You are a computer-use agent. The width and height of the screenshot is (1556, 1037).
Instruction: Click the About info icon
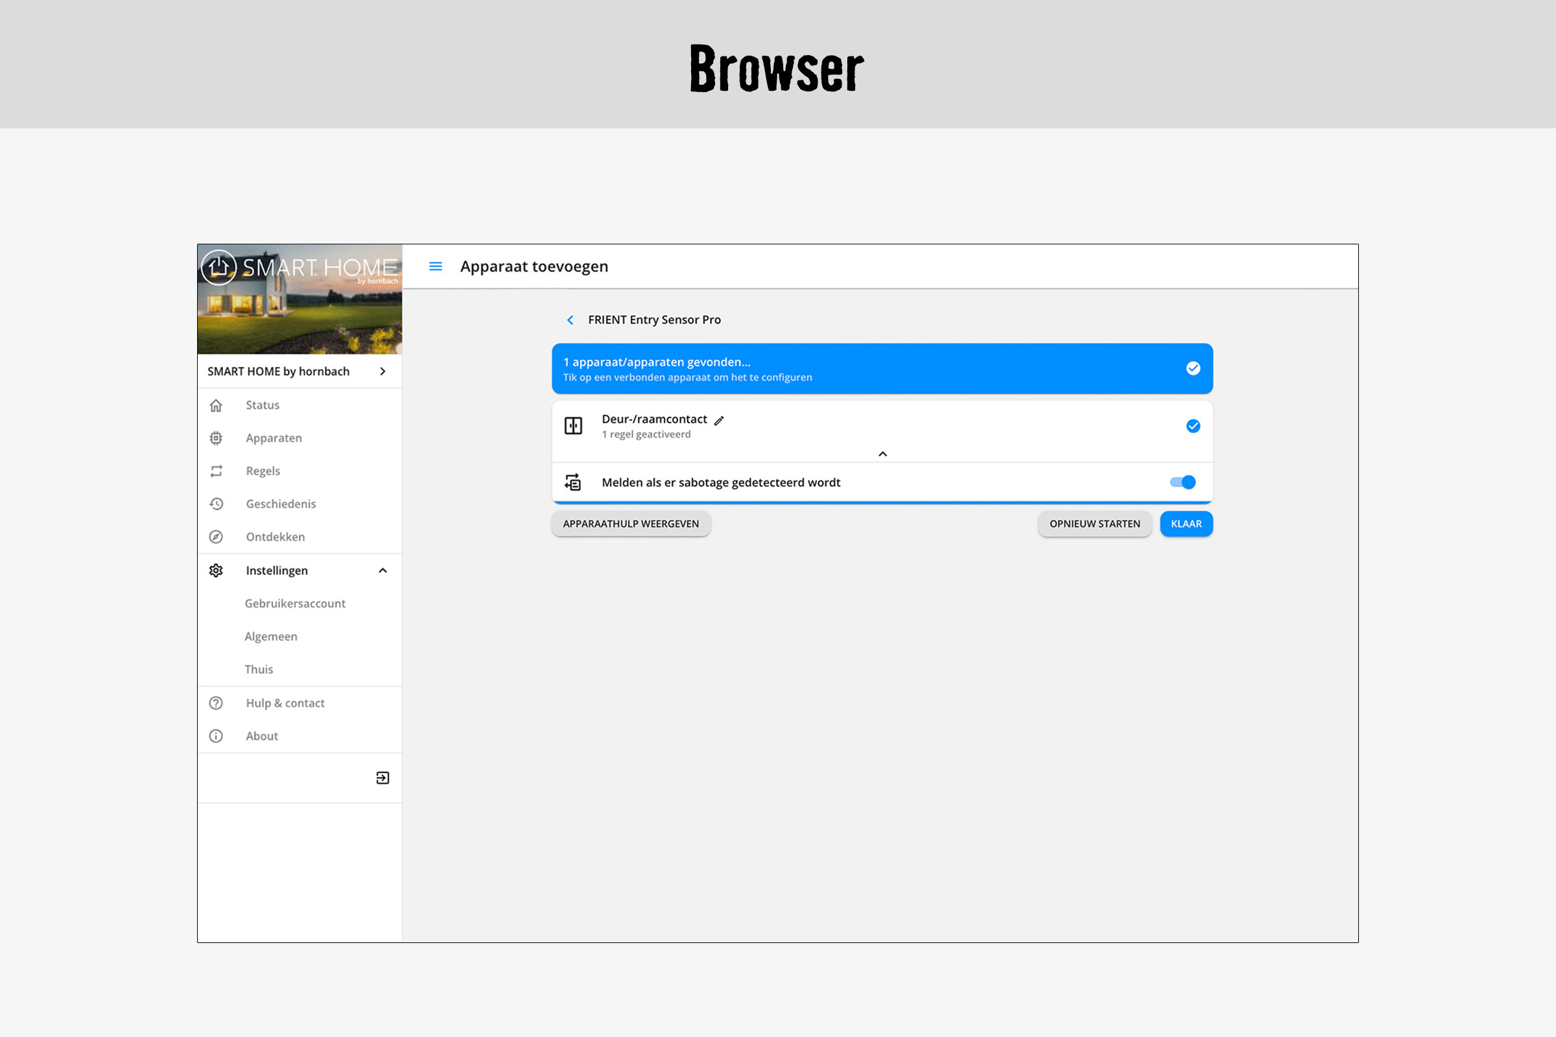point(216,736)
